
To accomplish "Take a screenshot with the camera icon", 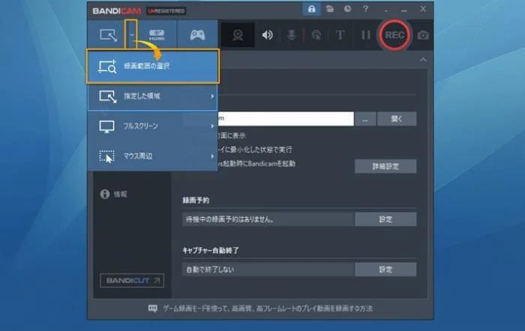I will point(423,34).
